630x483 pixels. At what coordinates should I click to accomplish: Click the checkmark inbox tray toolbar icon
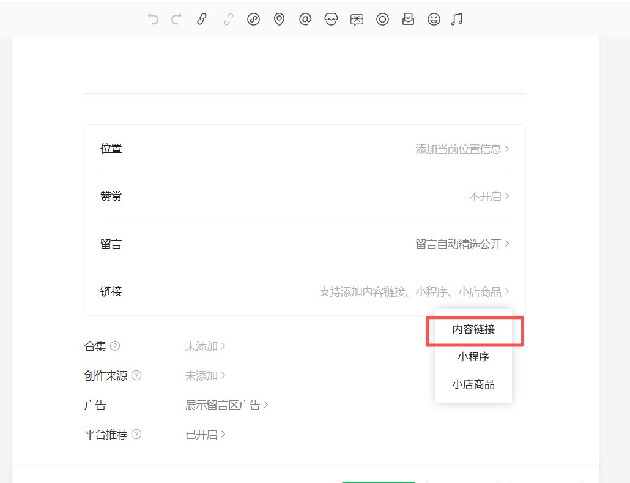pyautogui.click(x=408, y=20)
